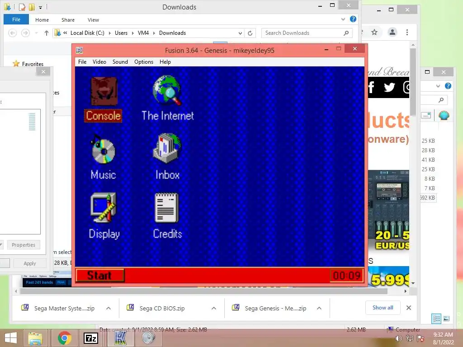This screenshot has height=347, width=463.
Task: Click the Properties quick access icon
Action: click(x=22, y=7)
